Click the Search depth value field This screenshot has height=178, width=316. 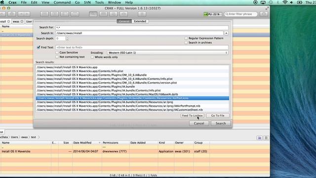[x=60, y=39]
